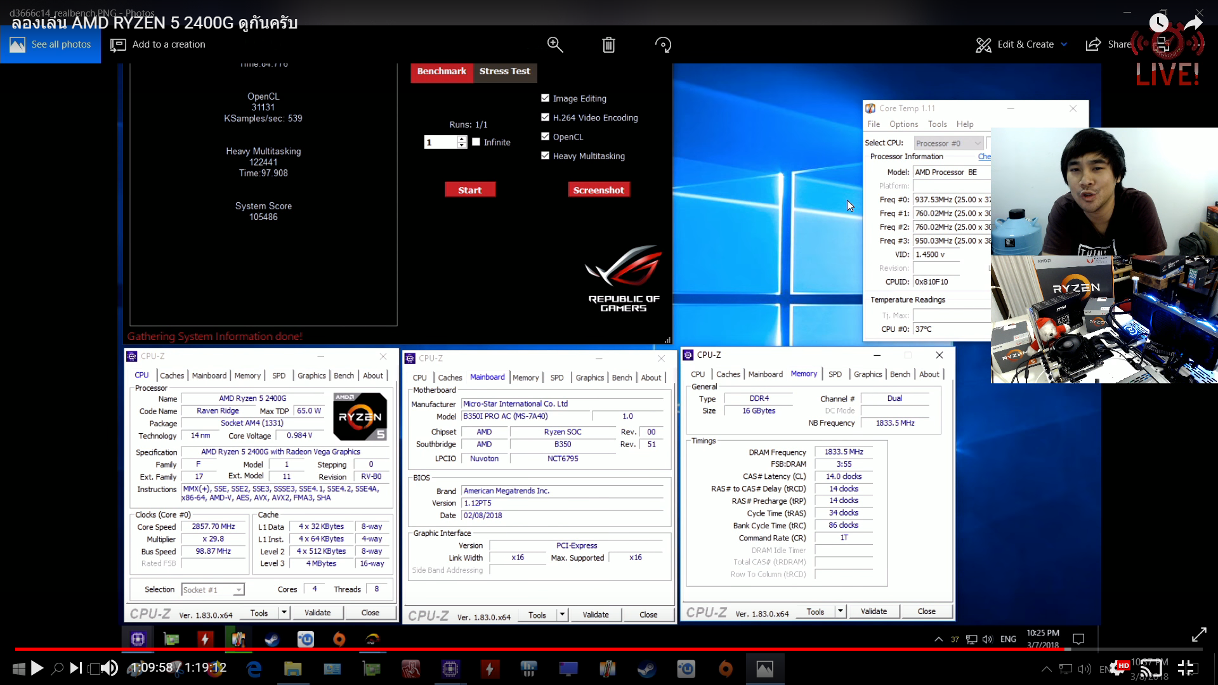Click the Runs number input field
This screenshot has height=685, width=1218.
(x=440, y=142)
